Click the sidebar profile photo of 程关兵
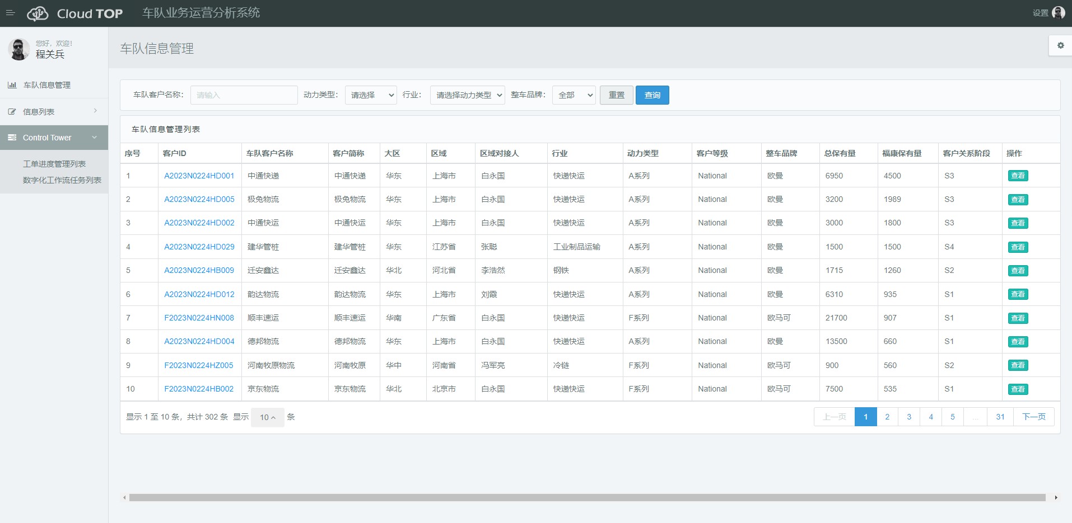The width and height of the screenshot is (1072, 523). [18, 49]
